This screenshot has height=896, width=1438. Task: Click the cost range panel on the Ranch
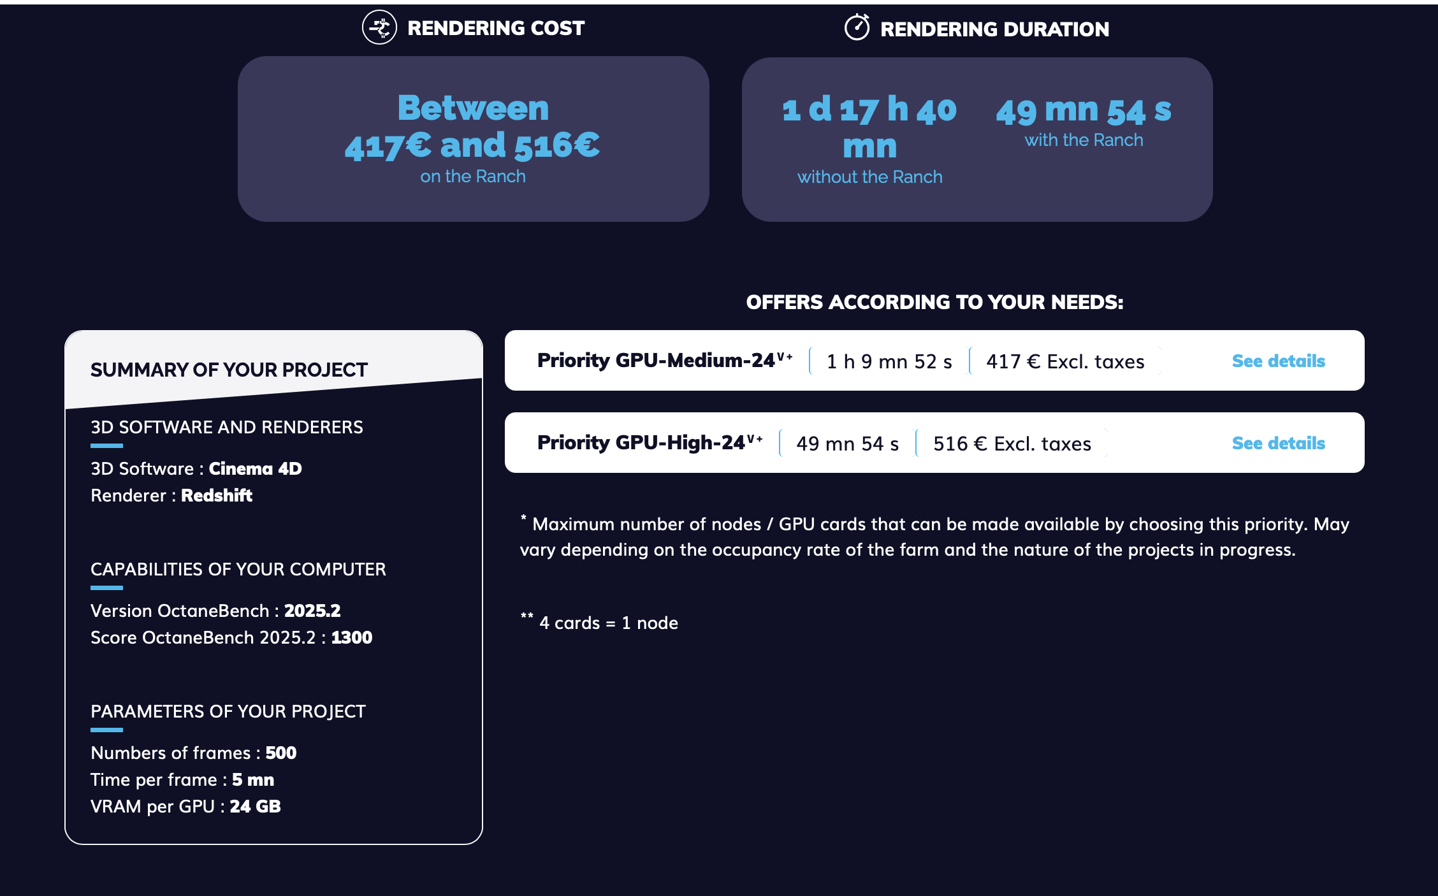[473, 139]
